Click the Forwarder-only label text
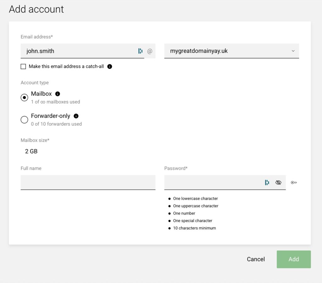The width and height of the screenshot is (322, 283). pos(51,116)
